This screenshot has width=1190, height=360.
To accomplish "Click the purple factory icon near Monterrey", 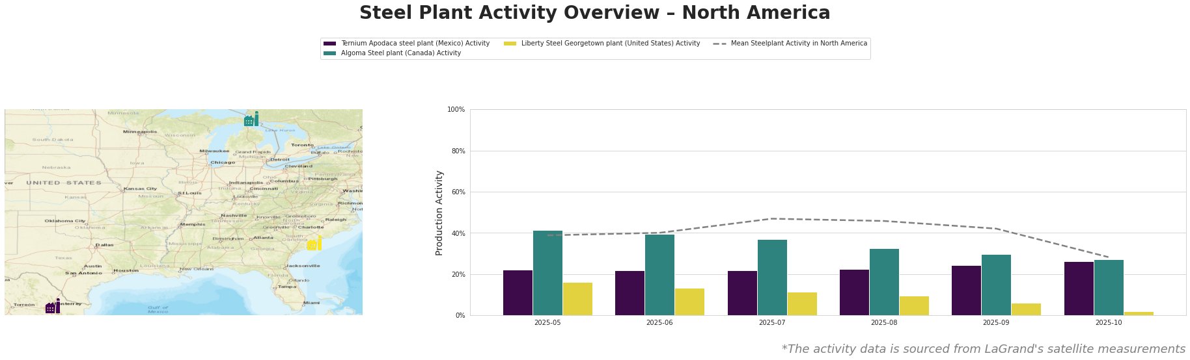I will [x=53, y=307].
